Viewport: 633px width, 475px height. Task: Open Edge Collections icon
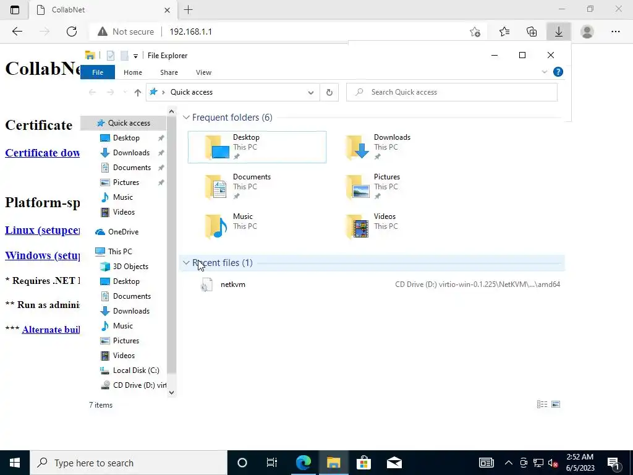tap(532, 32)
